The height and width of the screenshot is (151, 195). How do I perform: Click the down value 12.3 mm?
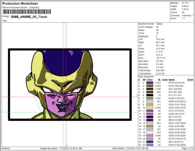pyautogui.click(x=160, y=49)
